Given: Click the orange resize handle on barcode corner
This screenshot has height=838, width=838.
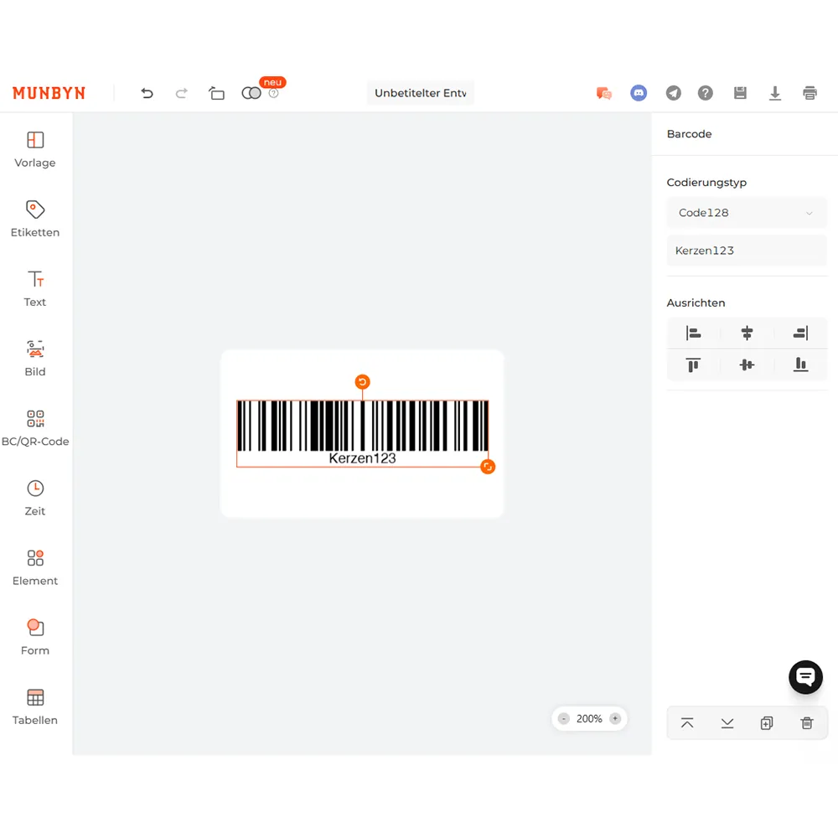Looking at the screenshot, I should click(x=488, y=467).
